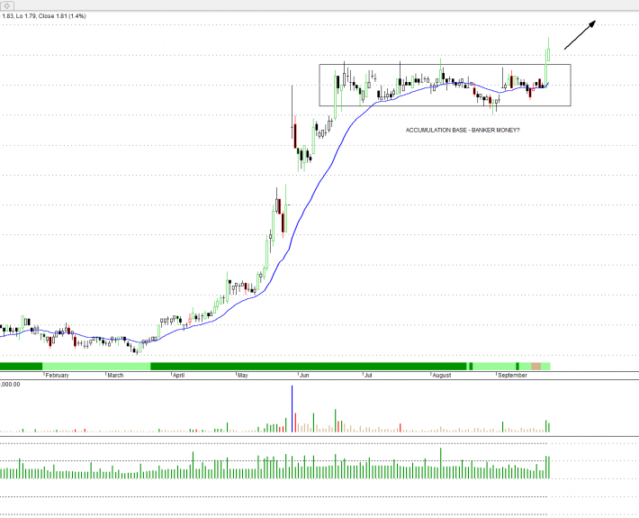
Task: Select the Jun marker on the date axis
Action: (x=304, y=374)
